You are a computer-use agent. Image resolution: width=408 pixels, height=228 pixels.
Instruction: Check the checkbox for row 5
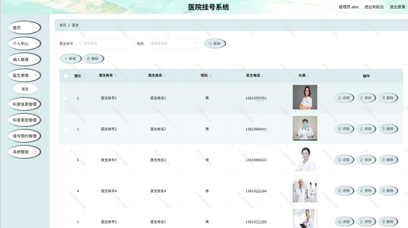click(65, 222)
